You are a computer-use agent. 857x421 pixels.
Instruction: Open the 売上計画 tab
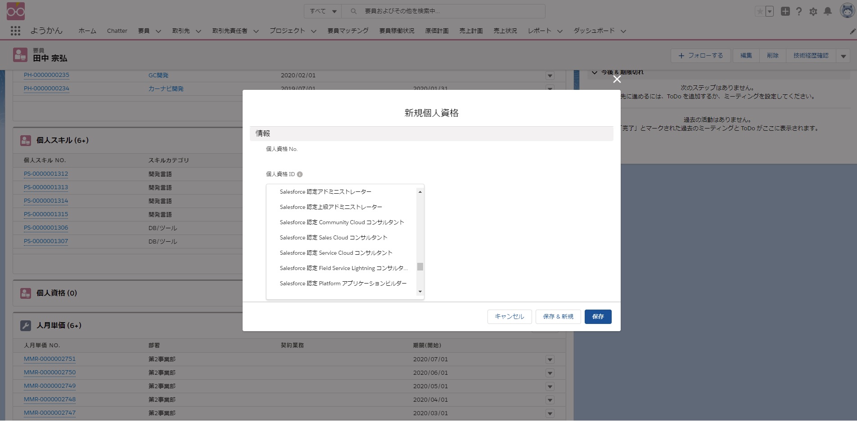click(471, 31)
